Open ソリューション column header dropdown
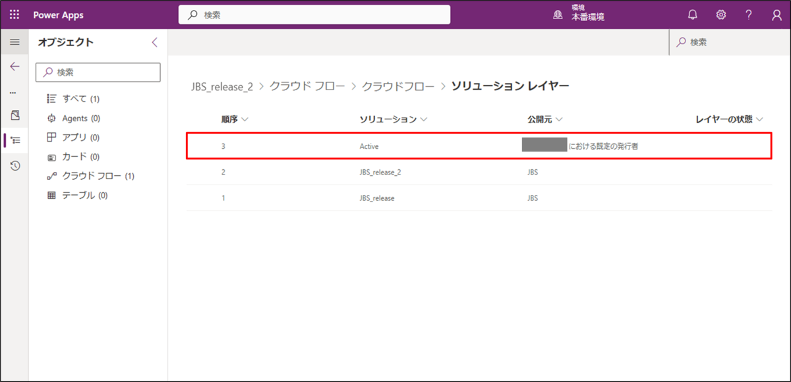Image resolution: width=791 pixels, height=382 pixels. (394, 119)
